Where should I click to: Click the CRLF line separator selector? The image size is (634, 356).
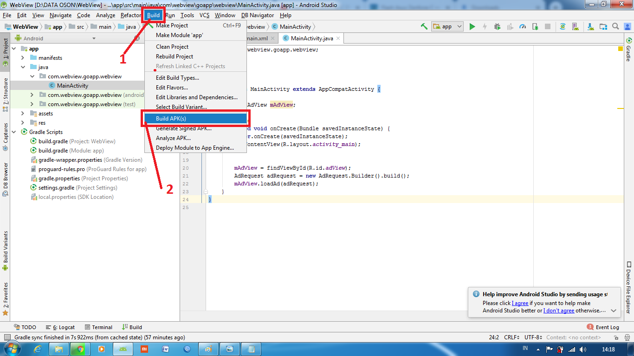(511, 337)
